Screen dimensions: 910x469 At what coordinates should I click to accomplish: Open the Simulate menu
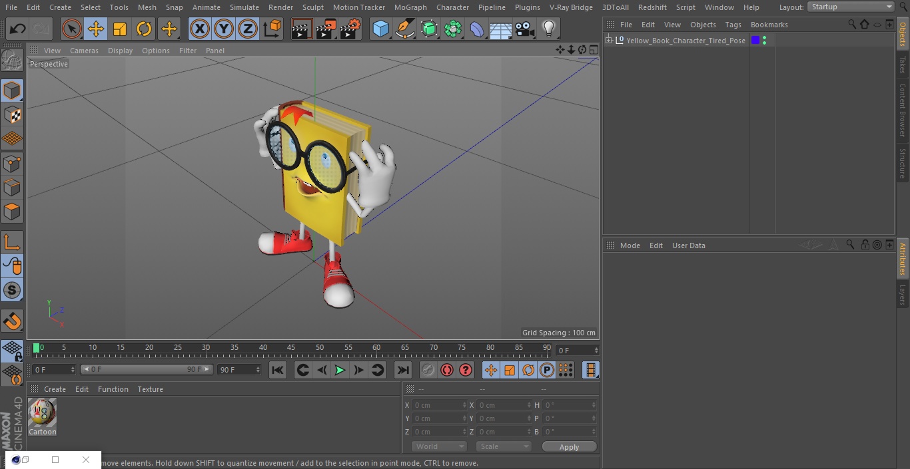pyautogui.click(x=244, y=7)
